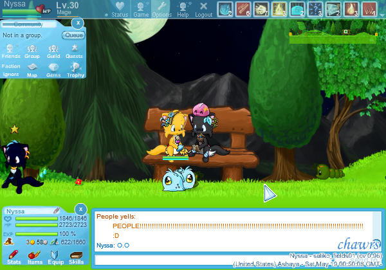Click the blue fluffy creature below the bench
Screen dimensions: 386x270
179,179
